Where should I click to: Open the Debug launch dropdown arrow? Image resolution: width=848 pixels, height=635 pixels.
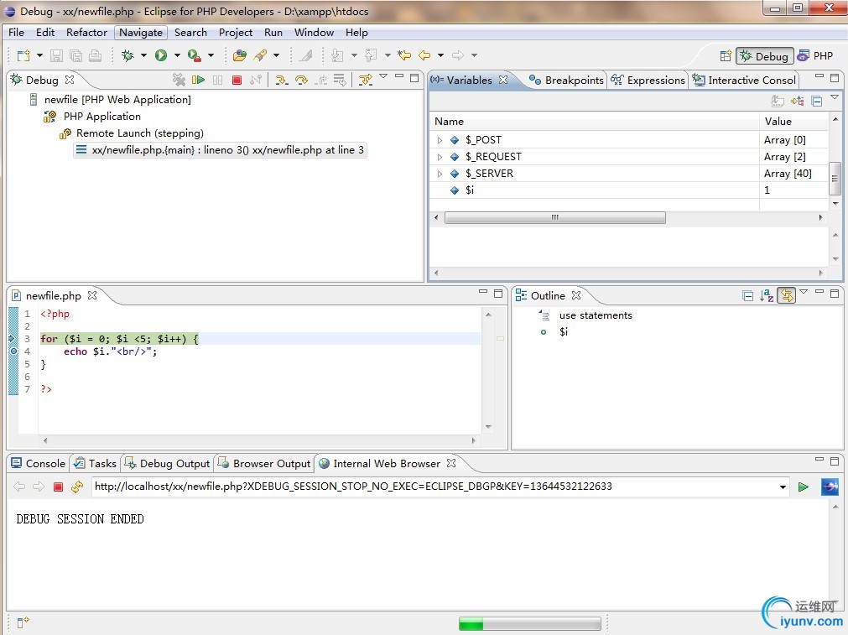pos(143,55)
